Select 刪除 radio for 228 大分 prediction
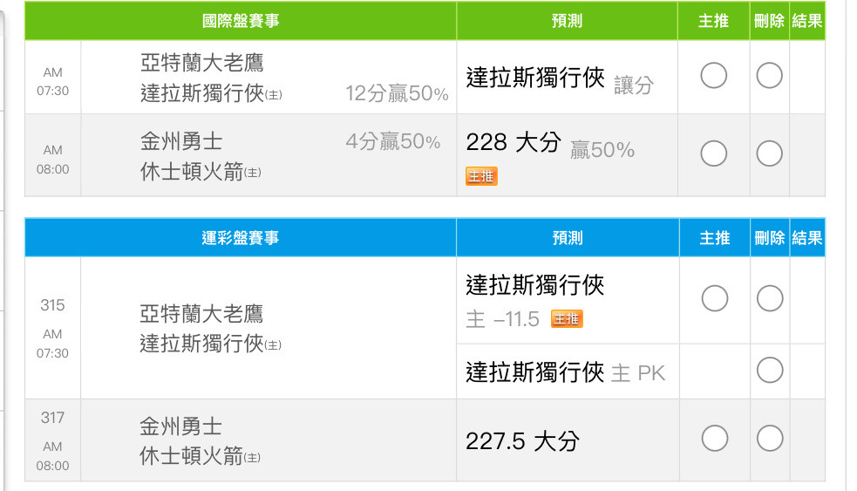The height and width of the screenshot is (491, 857). (x=769, y=153)
